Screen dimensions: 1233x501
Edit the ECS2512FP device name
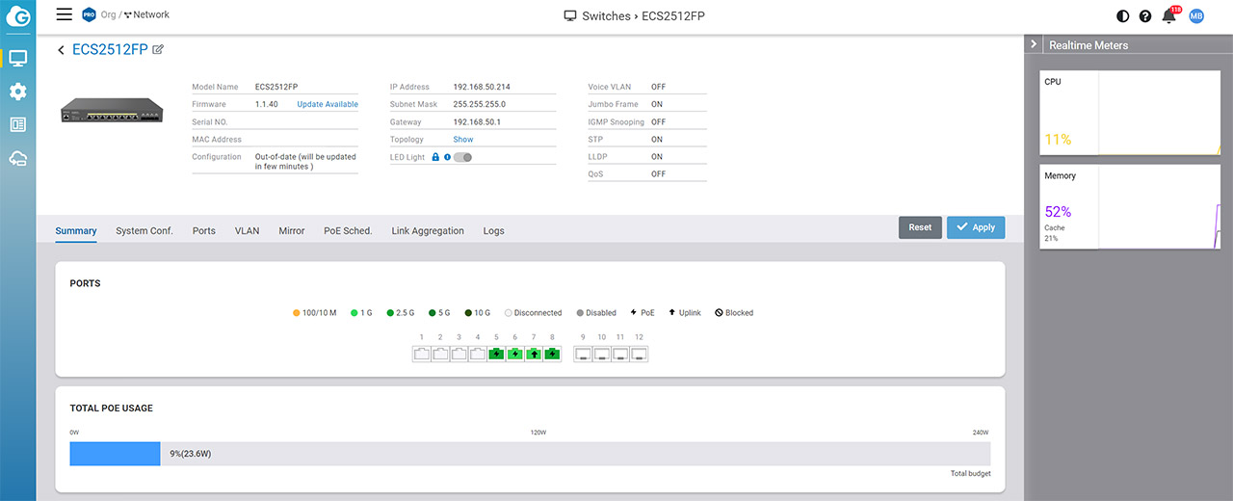(x=158, y=50)
